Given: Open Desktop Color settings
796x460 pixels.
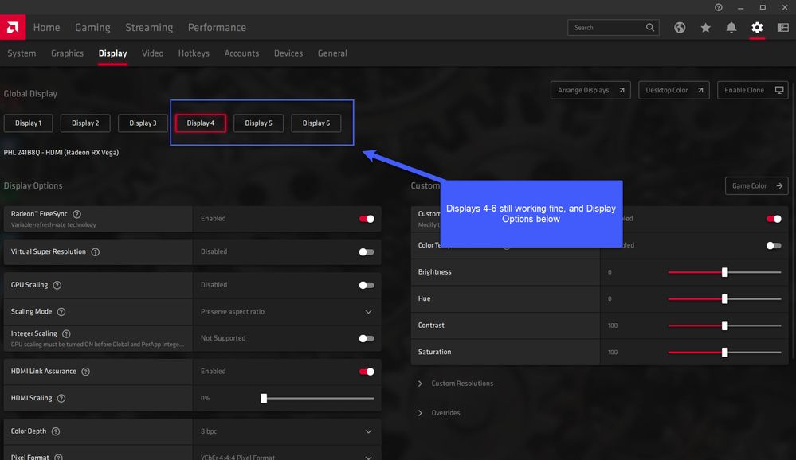Looking at the screenshot, I should (673, 90).
